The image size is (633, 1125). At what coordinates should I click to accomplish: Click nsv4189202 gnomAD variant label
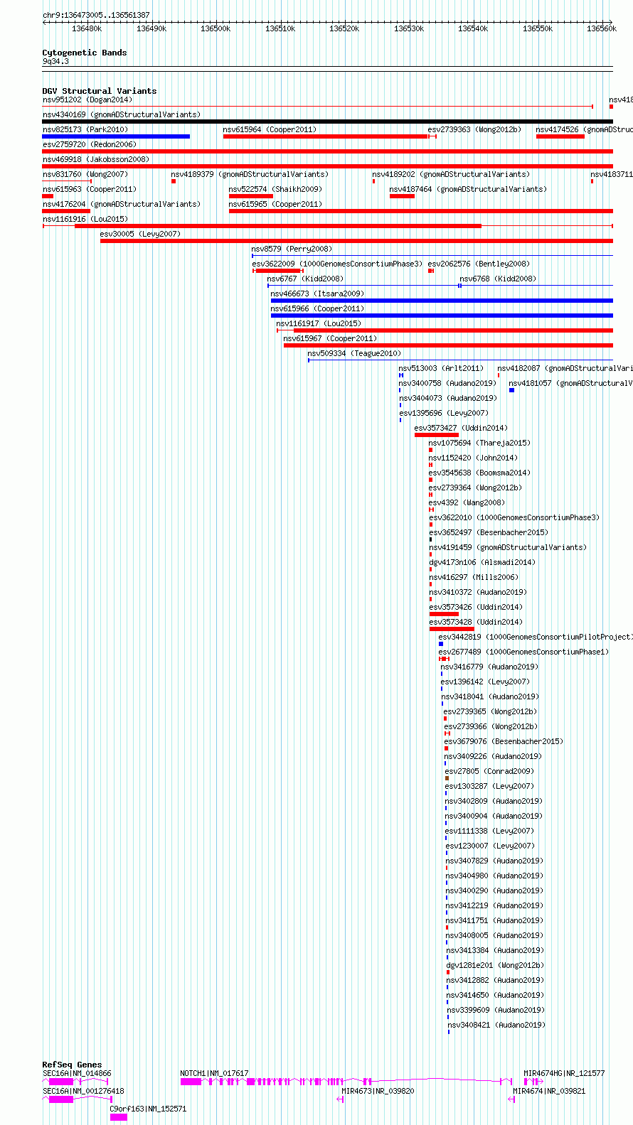pos(451,174)
